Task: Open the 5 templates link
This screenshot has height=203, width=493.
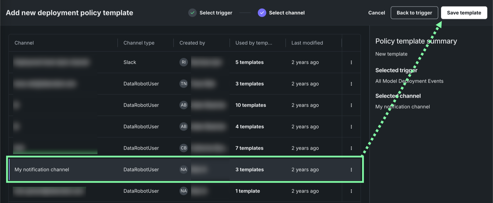Action: [250, 62]
